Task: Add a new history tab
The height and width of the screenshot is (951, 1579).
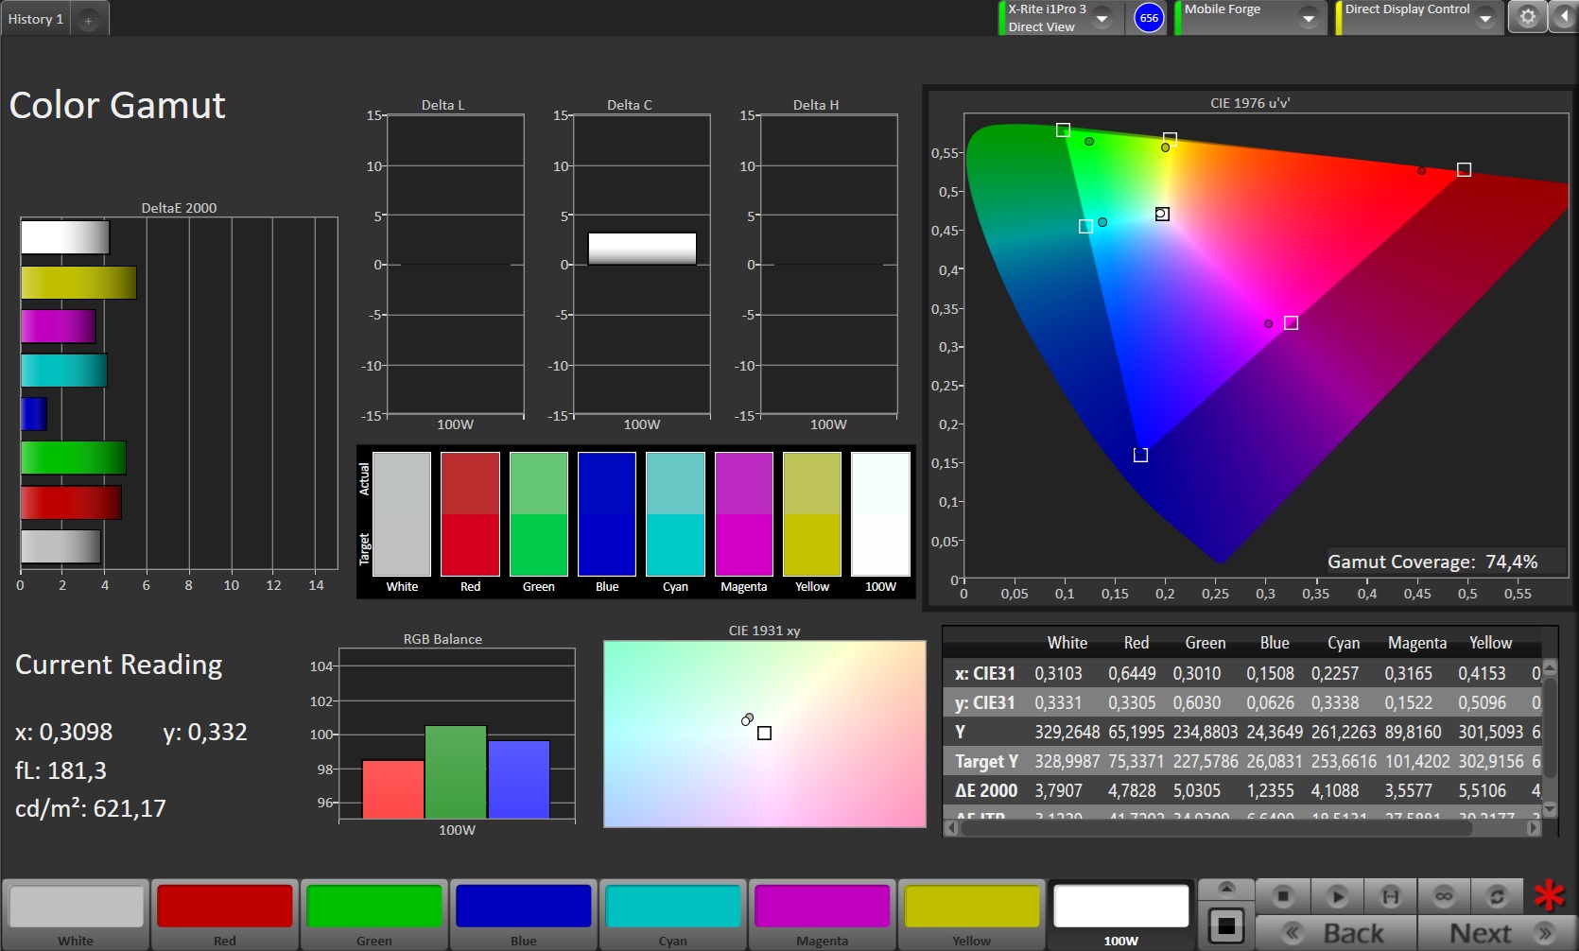Action: pyautogui.click(x=88, y=20)
